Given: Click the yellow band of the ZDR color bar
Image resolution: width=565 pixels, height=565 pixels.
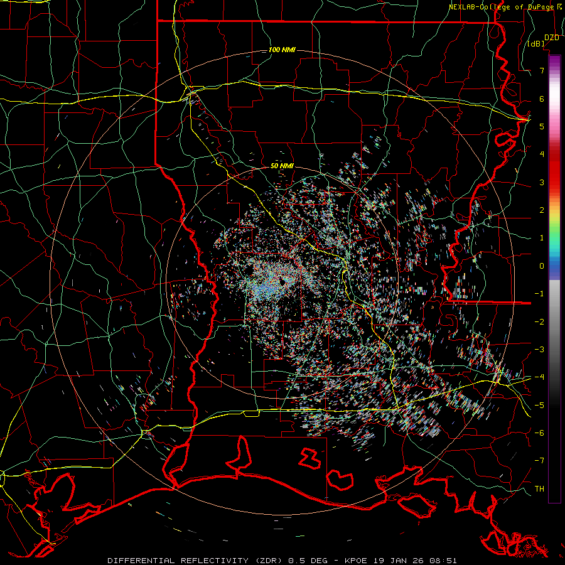Looking at the screenshot, I should pos(554,215).
